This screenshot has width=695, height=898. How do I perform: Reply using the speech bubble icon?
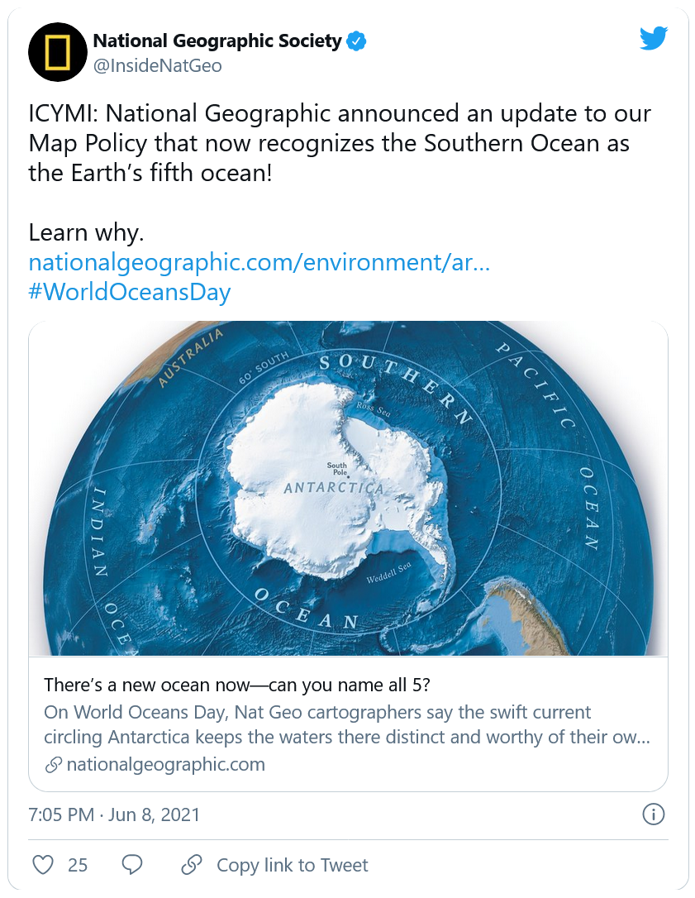click(x=131, y=865)
